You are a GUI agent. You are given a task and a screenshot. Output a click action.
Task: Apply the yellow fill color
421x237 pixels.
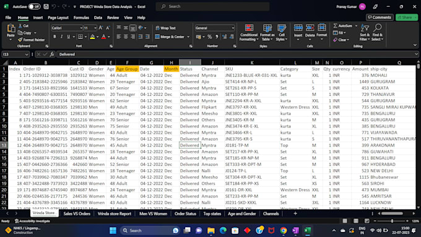(x=92, y=37)
